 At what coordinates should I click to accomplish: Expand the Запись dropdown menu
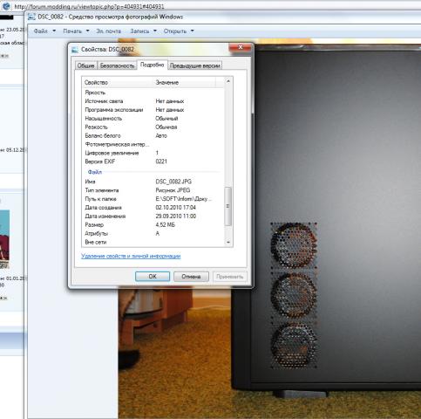[x=143, y=31]
